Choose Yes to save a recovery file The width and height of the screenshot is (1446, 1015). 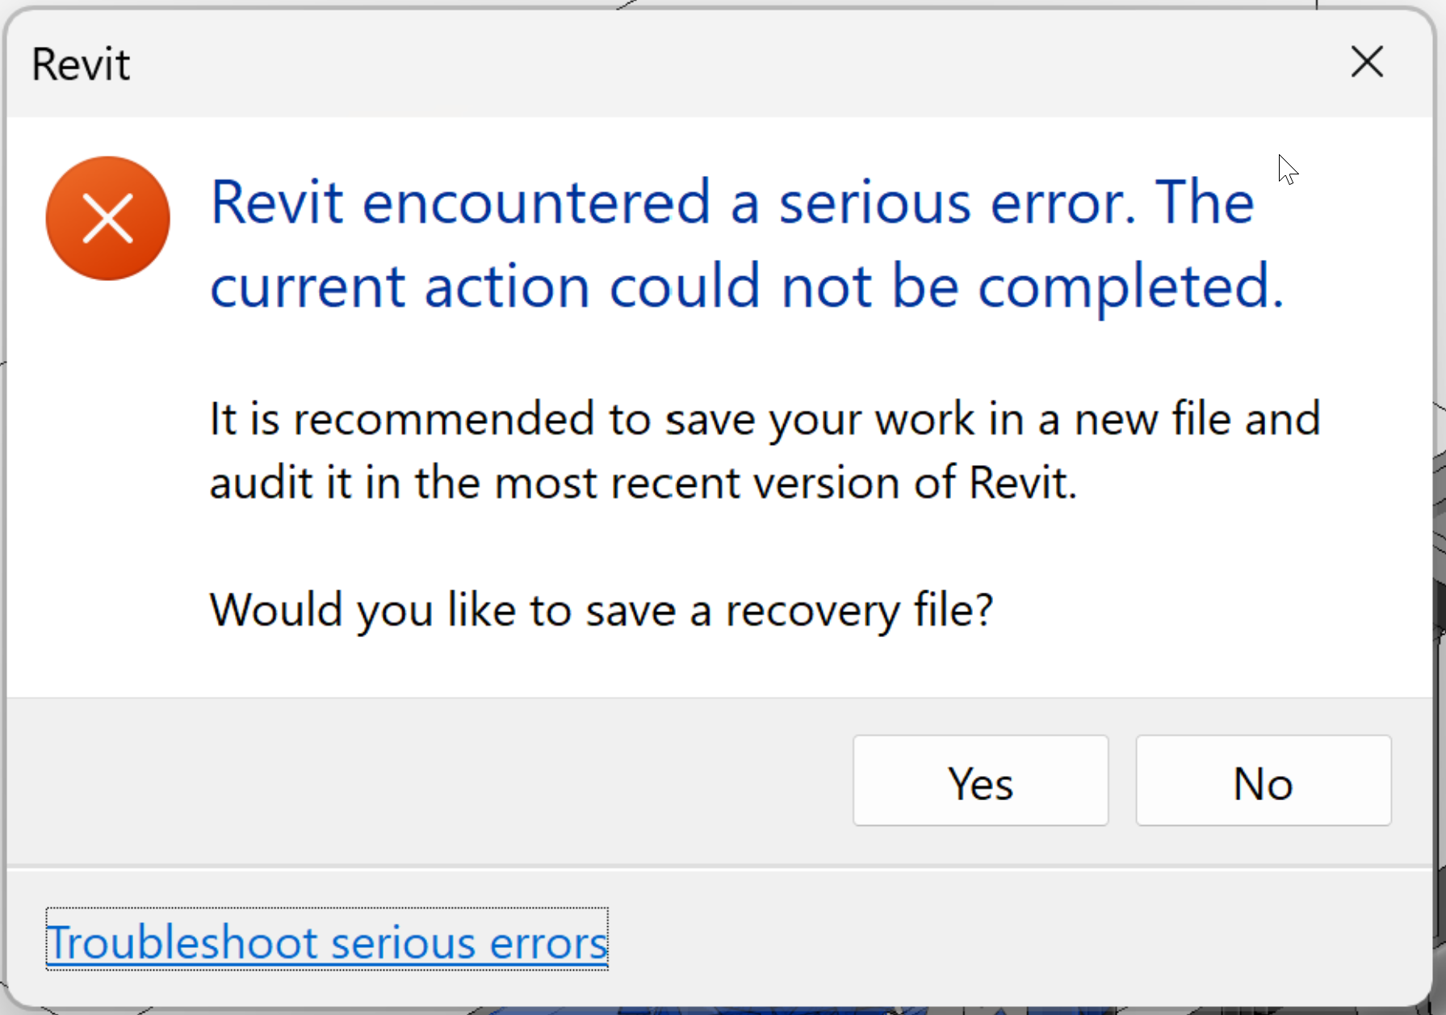coord(980,781)
